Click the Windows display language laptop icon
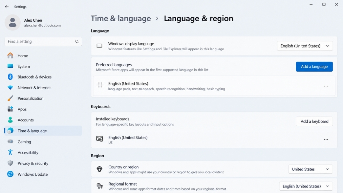This screenshot has width=343, height=193. click(99, 46)
